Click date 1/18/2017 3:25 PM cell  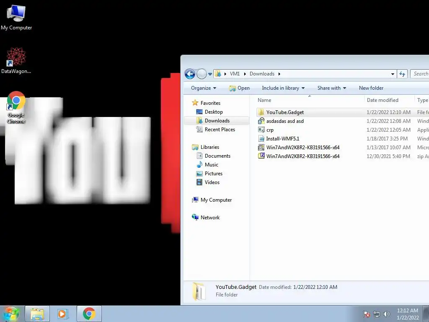(387, 138)
